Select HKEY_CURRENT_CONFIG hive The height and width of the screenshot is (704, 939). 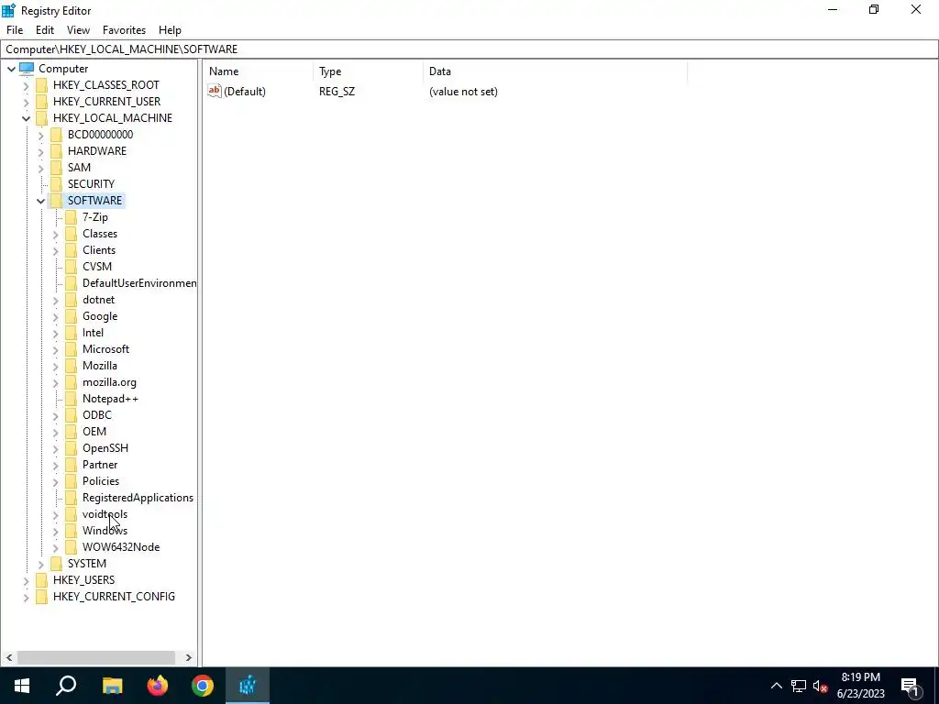point(114,597)
